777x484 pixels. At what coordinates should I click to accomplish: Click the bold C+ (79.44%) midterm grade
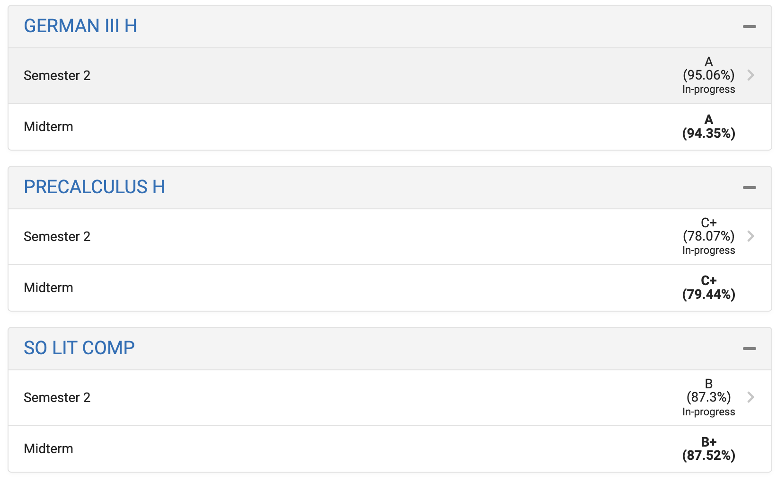(x=708, y=287)
